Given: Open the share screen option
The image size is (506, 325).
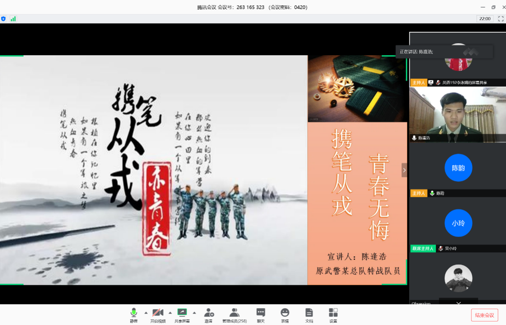Looking at the screenshot, I should point(182,315).
